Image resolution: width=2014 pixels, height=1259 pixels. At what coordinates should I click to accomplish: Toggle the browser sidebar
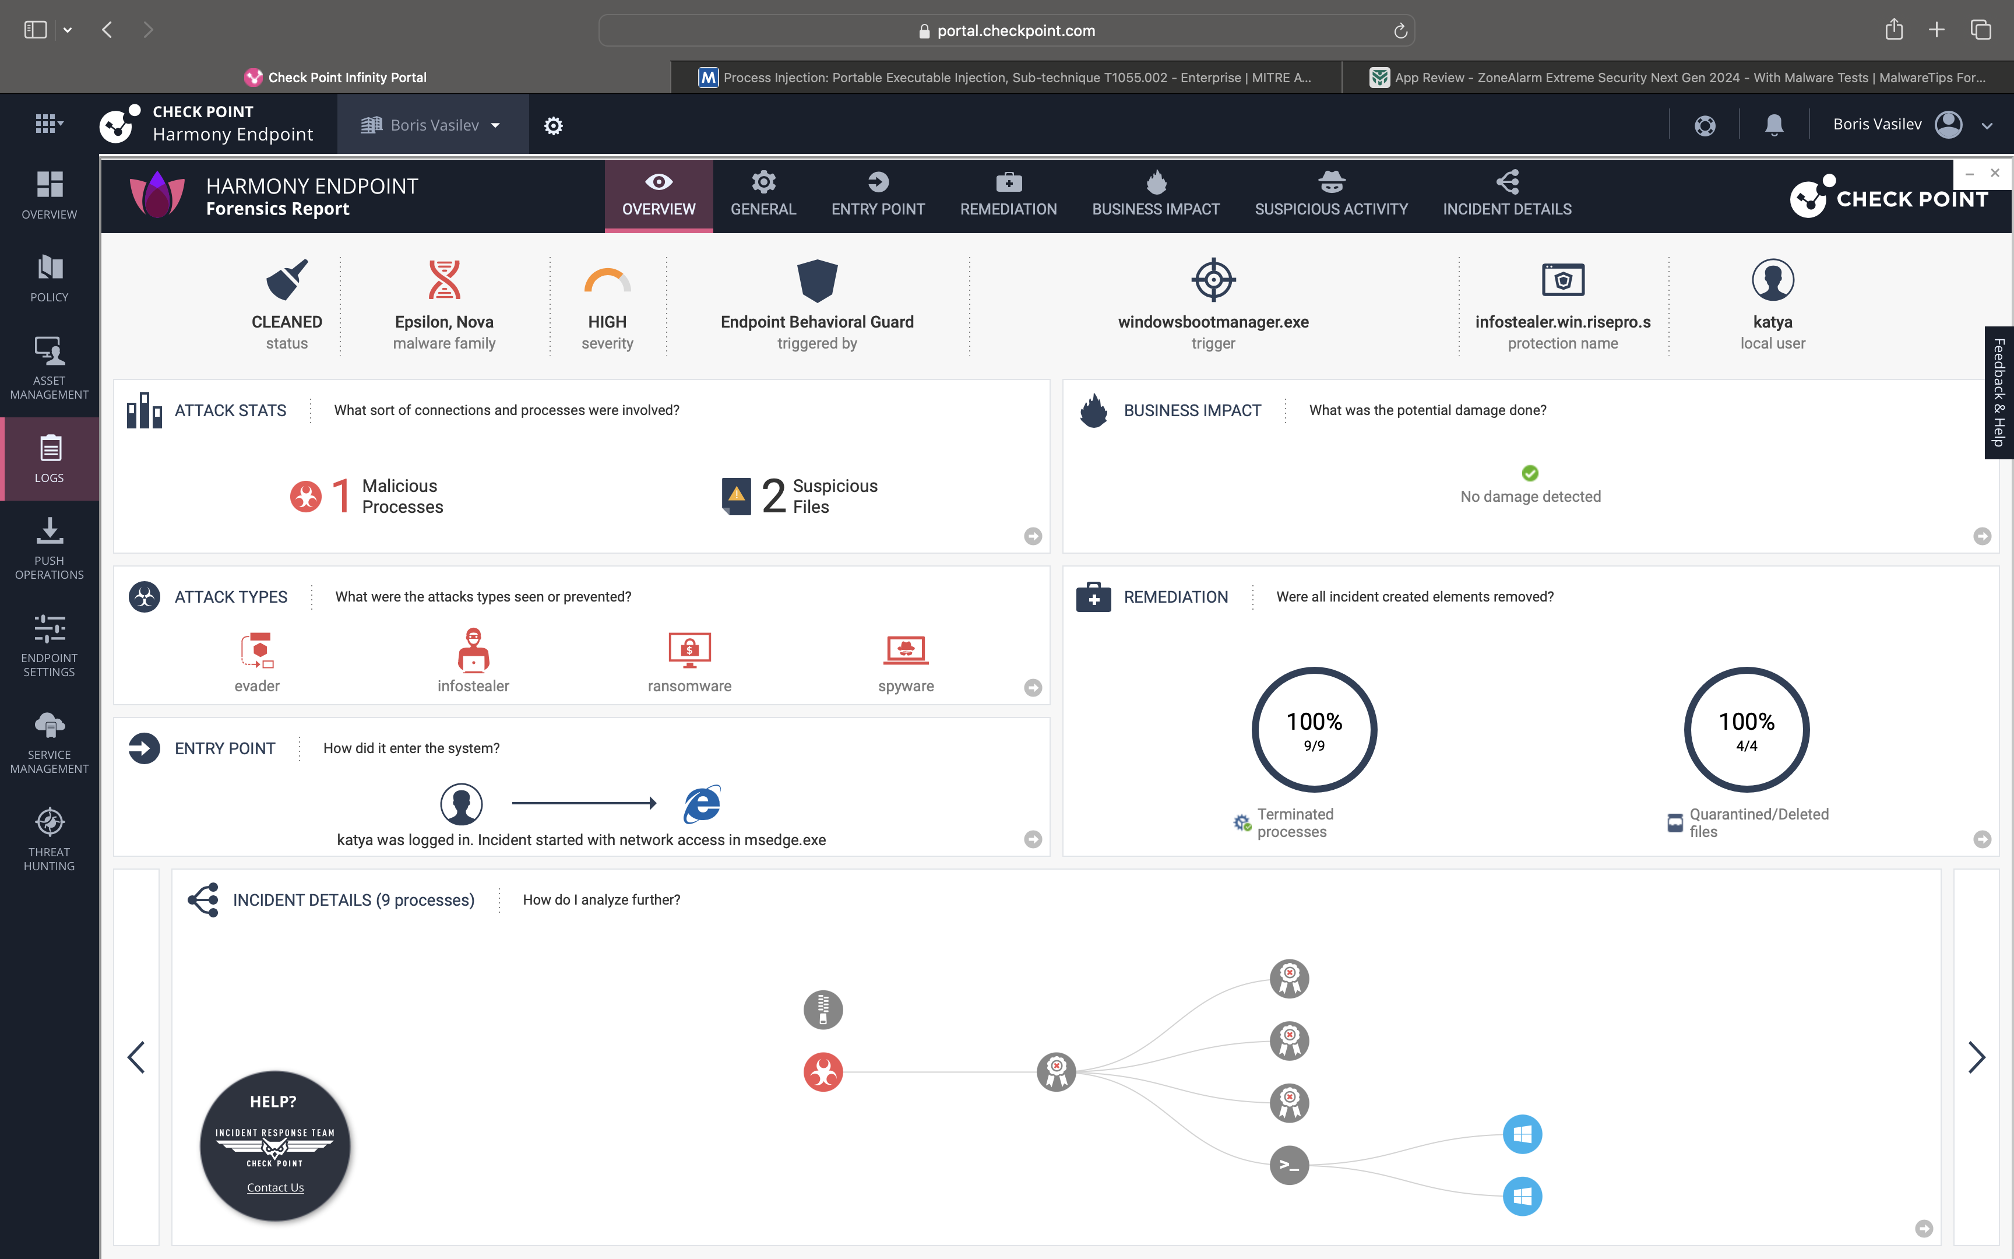[35, 30]
